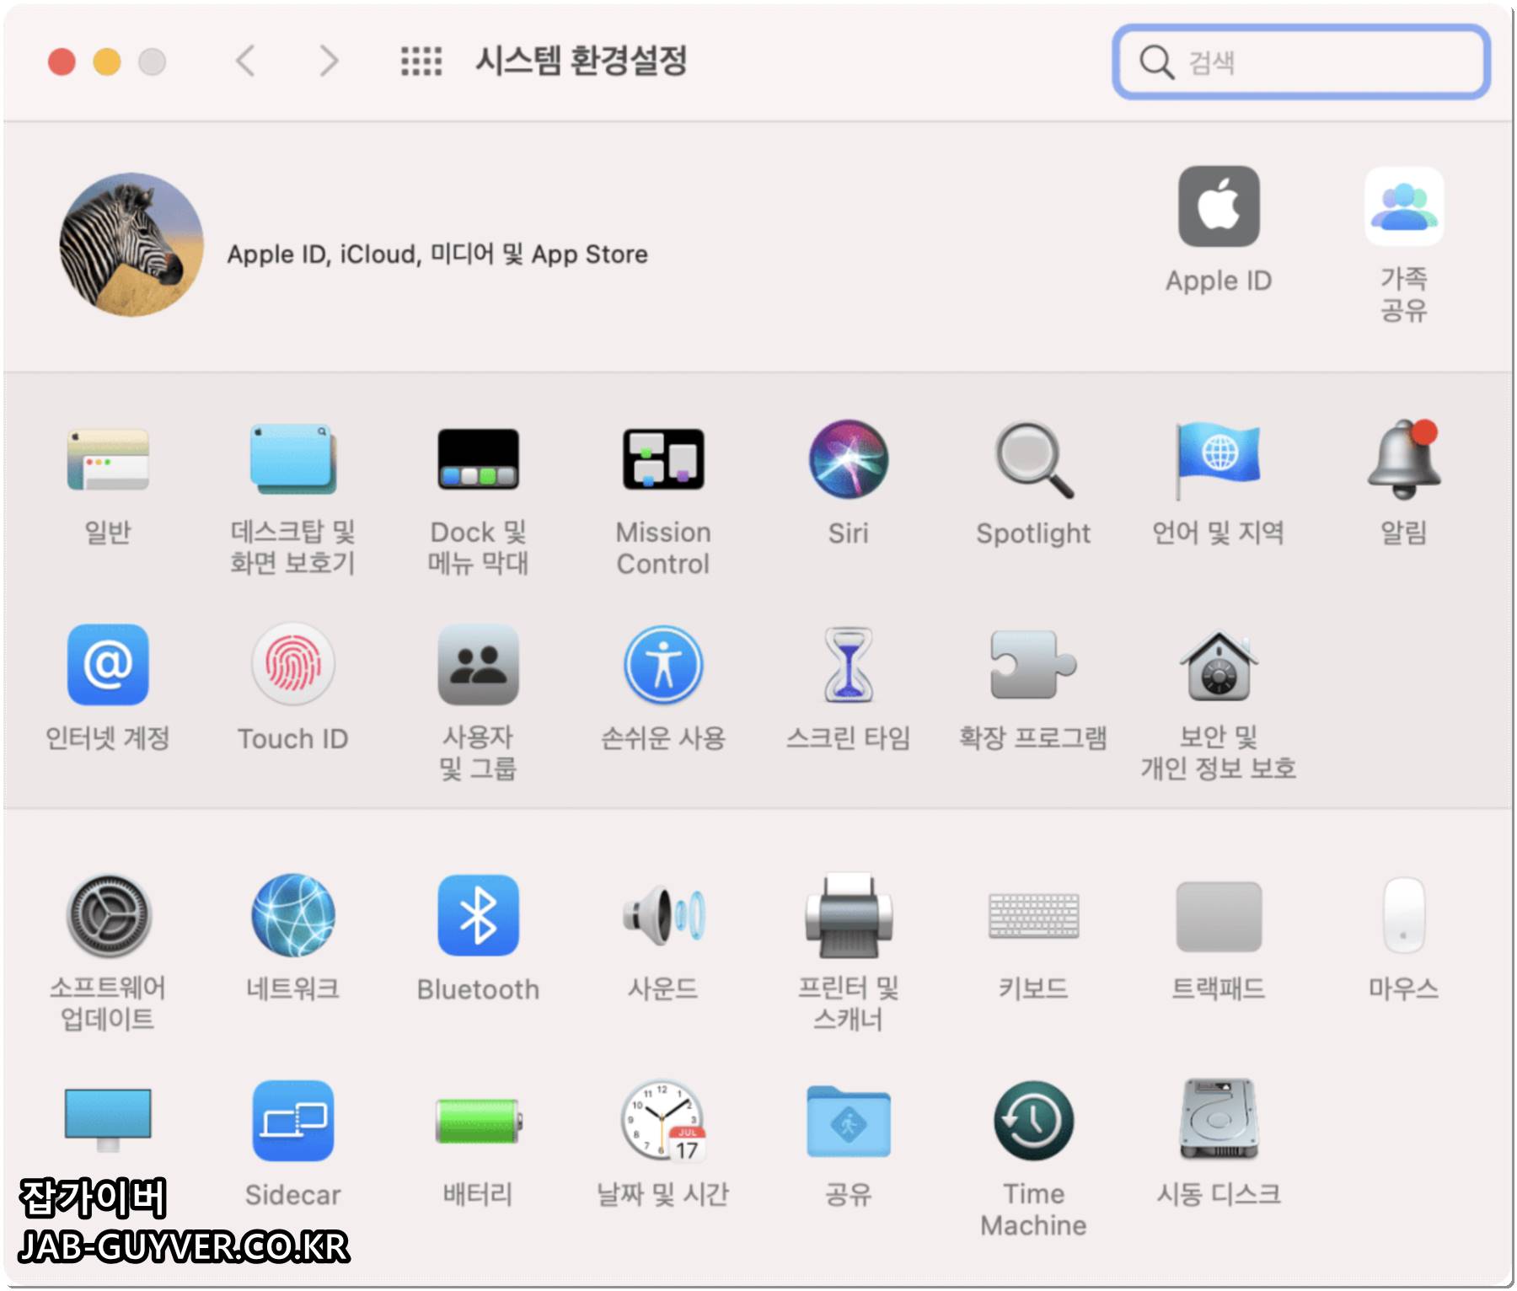Click the back navigation arrow
This screenshot has width=1517, height=1291.
pyautogui.click(x=245, y=62)
